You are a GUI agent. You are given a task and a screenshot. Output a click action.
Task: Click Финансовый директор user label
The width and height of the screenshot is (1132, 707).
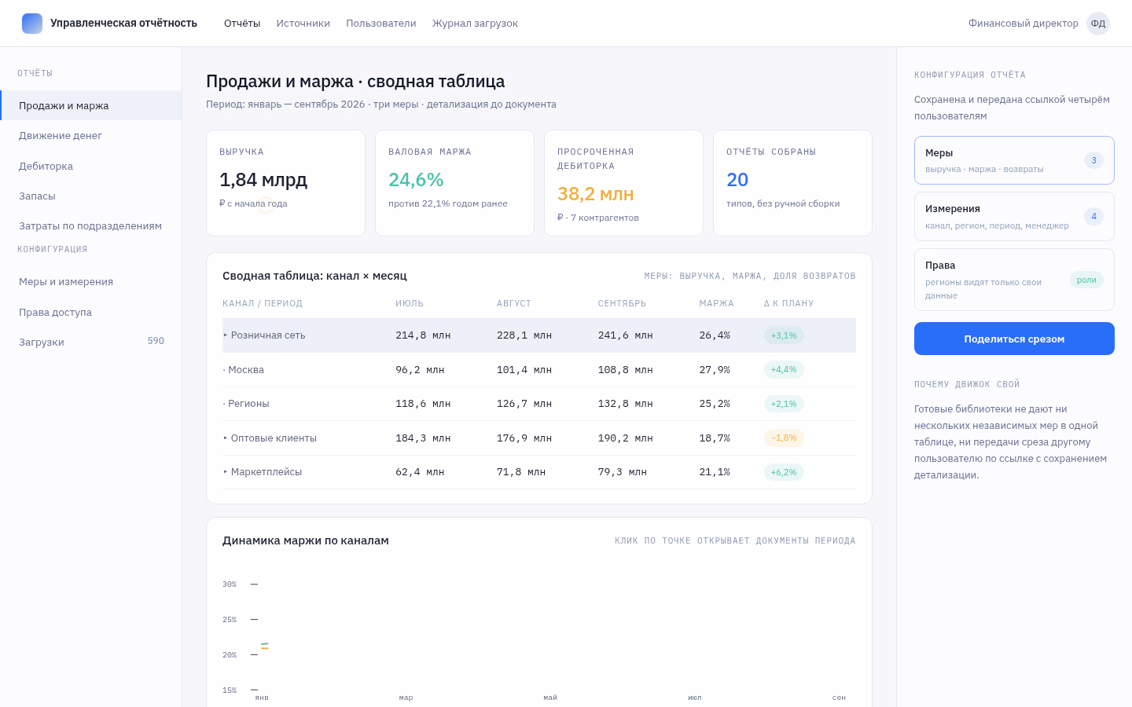(x=1023, y=24)
